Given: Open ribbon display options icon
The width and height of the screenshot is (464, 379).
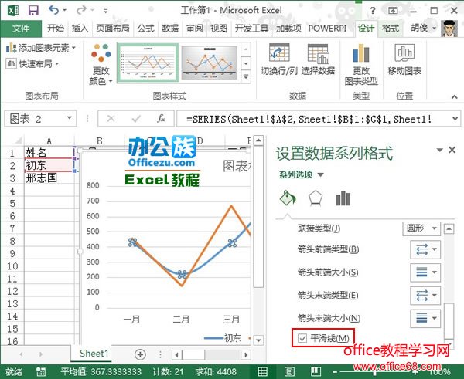Looking at the screenshot, I should 393,11.
